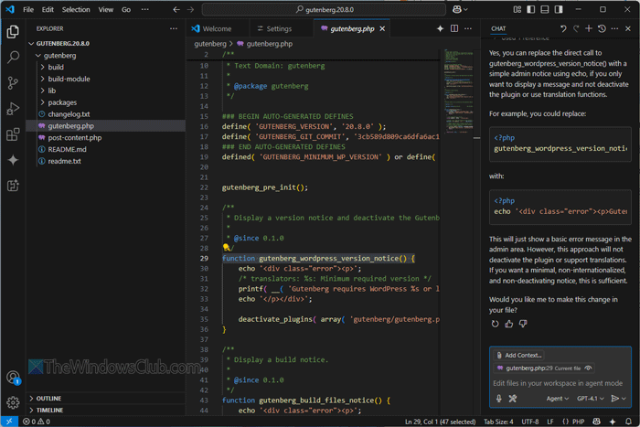The width and height of the screenshot is (640, 427).
Task: Open the Source Control view
Action: (x=13, y=83)
